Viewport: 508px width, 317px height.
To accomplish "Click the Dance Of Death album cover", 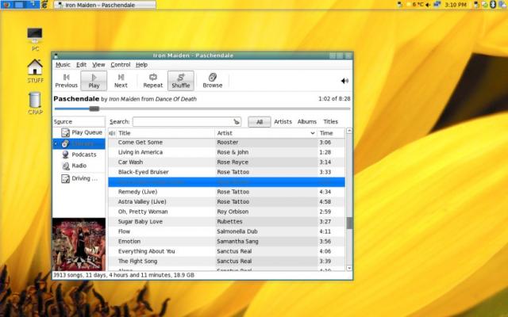I will click(79, 244).
